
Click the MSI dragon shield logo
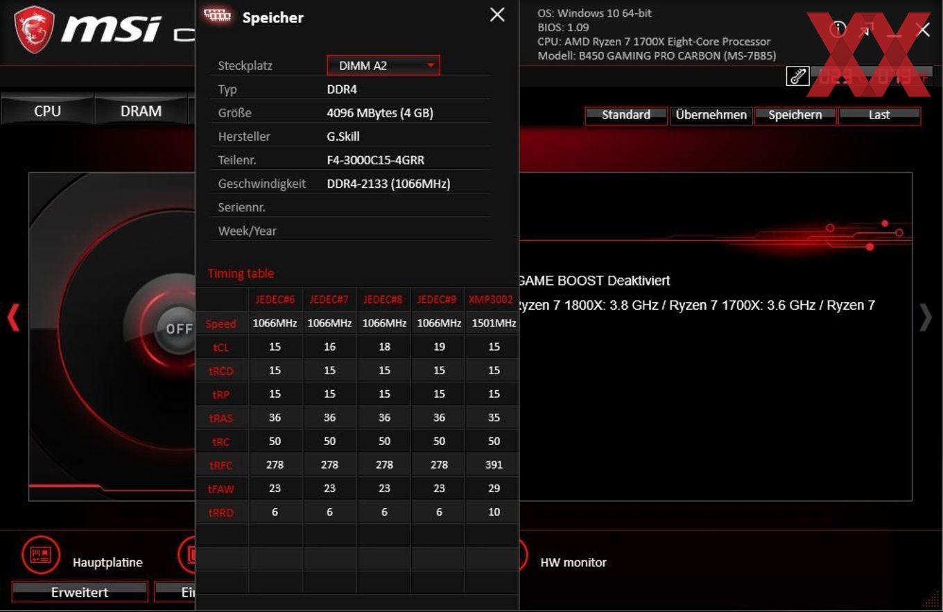point(34,30)
